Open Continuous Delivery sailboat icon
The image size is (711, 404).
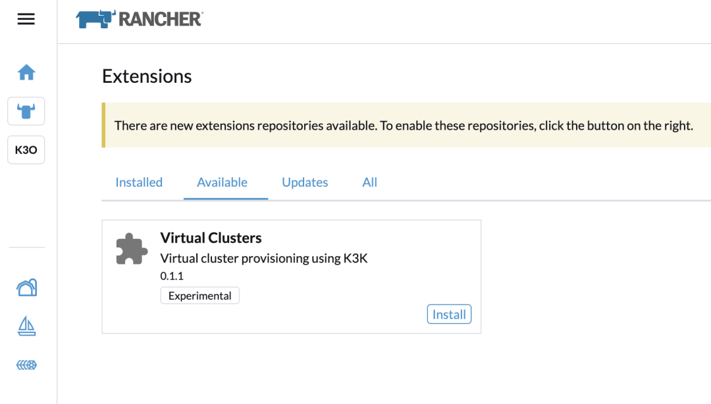26,326
